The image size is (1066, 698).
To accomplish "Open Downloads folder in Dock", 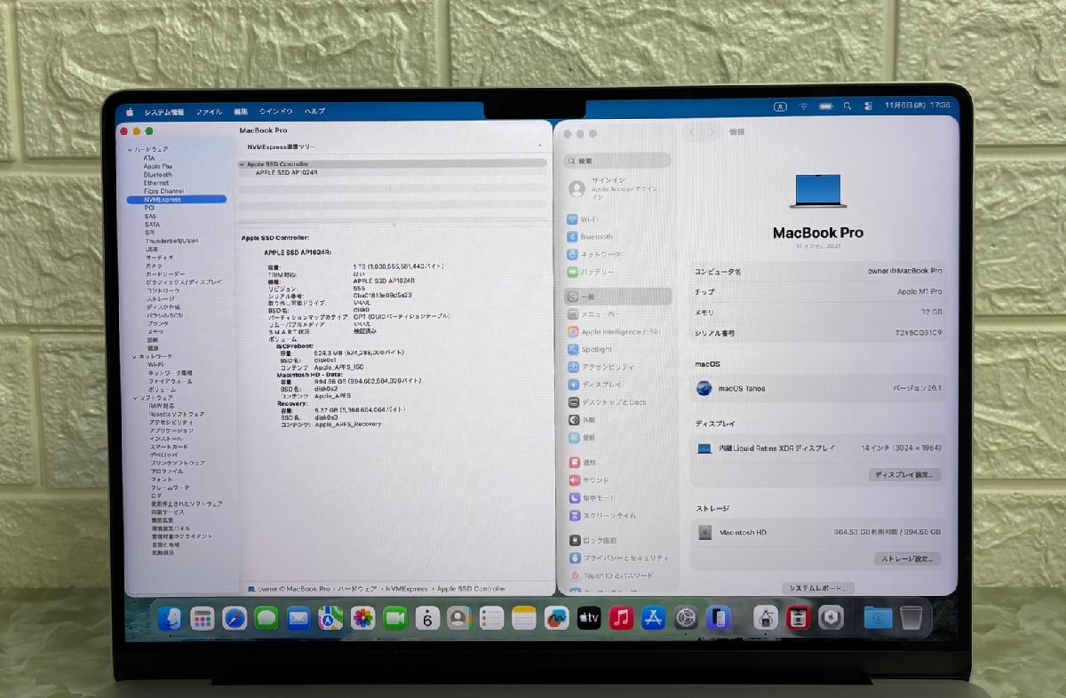I will tap(878, 618).
